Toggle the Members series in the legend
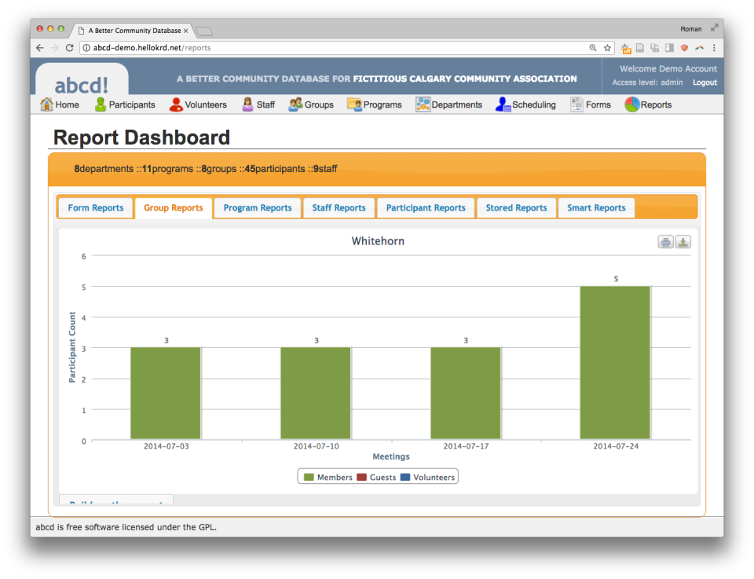This screenshot has height=579, width=754. (327, 476)
